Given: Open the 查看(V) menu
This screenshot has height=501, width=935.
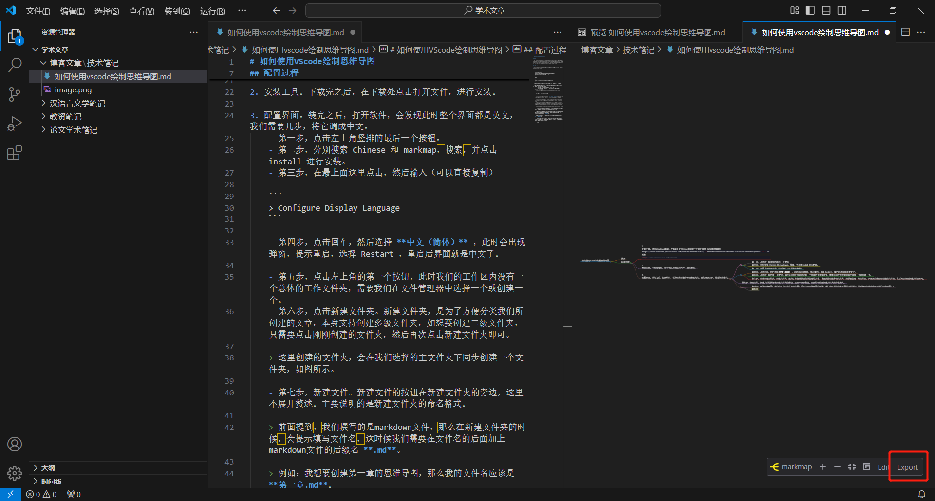Looking at the screenshot, I should tap(142, 11).
